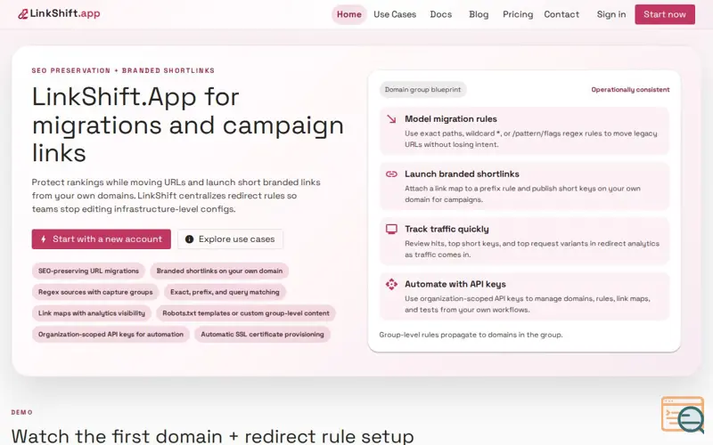The width and height of the screenshot is (713, 445).
Task: Click the Robots.txt templates tag
Action: [x=246, y=313]
